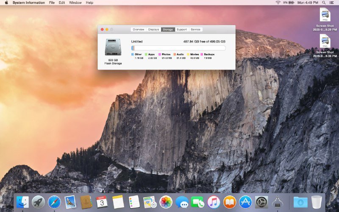Click the Photos legend color swatch
Image resolution: width=339 pixels, height=212 pixels.
click(160, 55)
